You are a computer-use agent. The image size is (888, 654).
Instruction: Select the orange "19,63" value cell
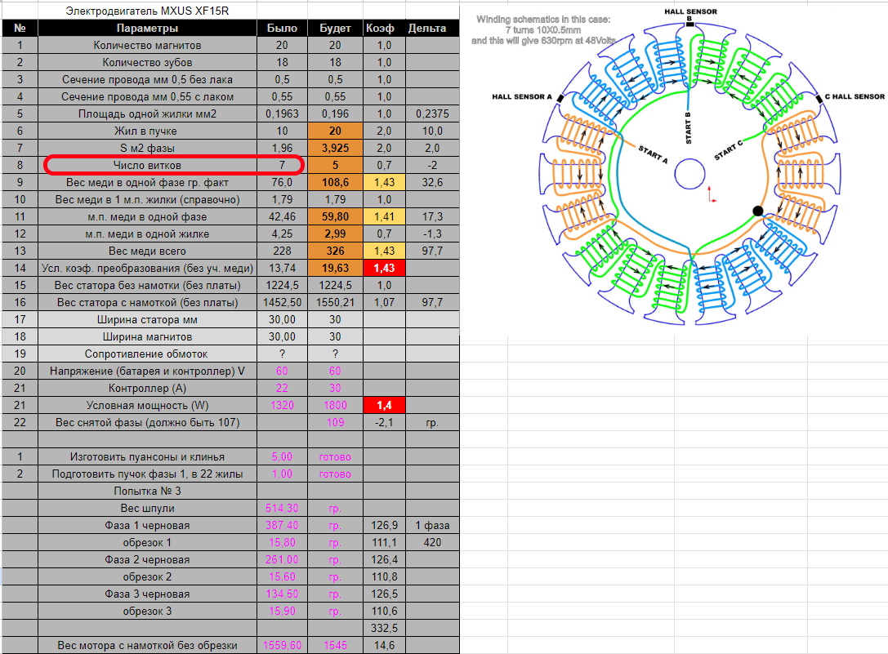pyautogui.click(x=335, y=268)
